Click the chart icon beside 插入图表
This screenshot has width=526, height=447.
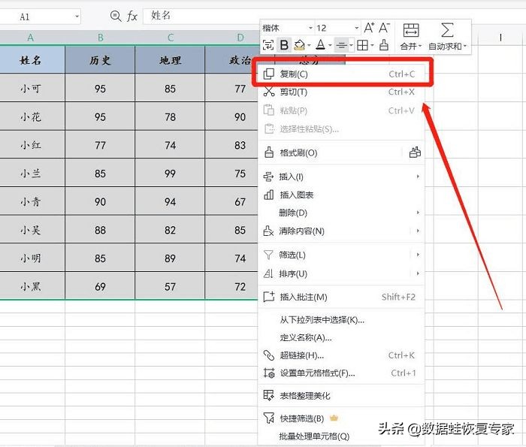[269, 195]
